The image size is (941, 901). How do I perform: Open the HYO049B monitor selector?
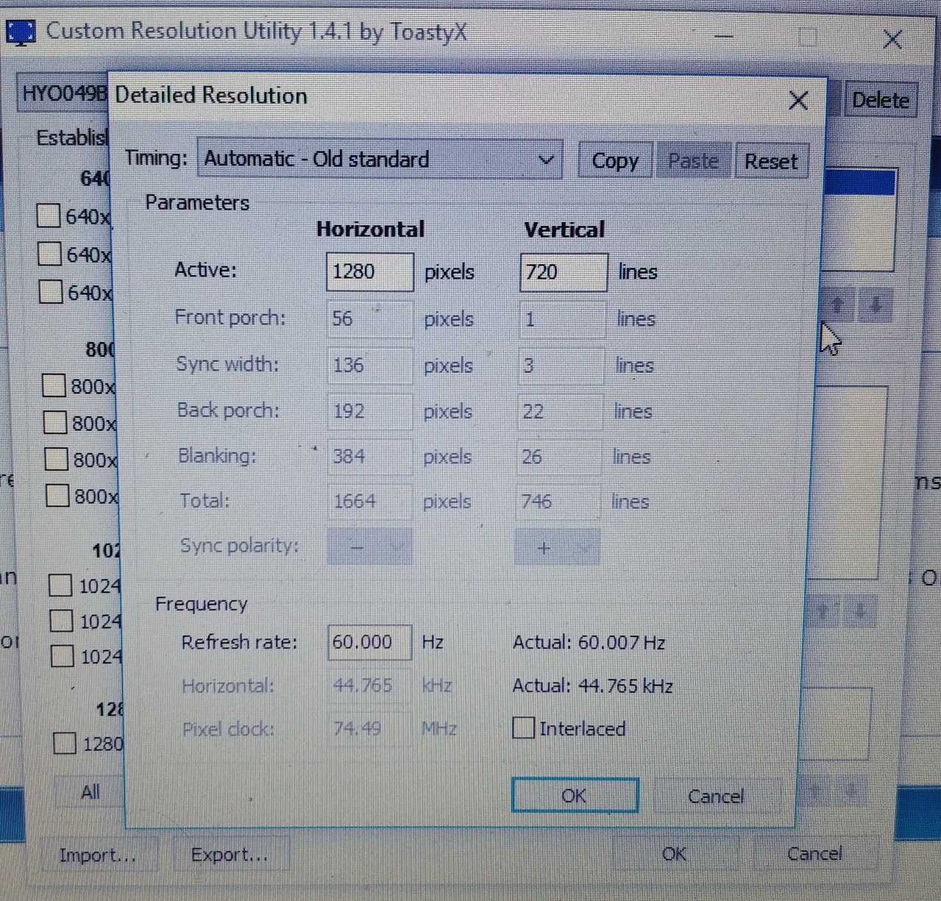point(63,95)
